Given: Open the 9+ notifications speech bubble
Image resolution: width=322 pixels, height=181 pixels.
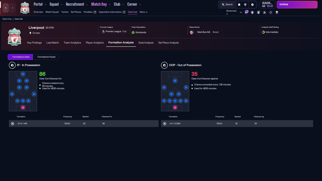Looking at the screenshot, I should [247, 12].
